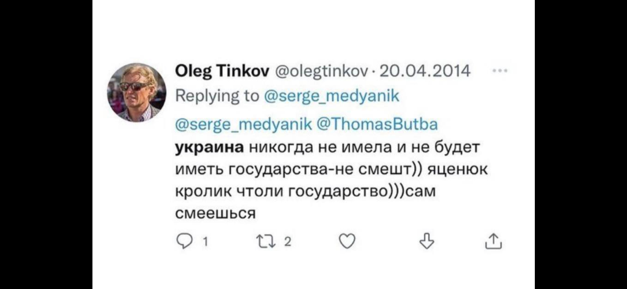Viewport: 627px width, 289px height.
Task: Click the bold word "украина"
Action: coord(210,147)
